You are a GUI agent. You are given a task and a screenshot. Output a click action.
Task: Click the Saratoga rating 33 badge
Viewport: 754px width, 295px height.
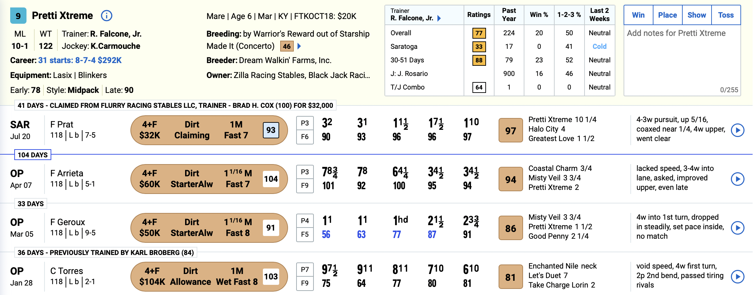tap(479, 46)
